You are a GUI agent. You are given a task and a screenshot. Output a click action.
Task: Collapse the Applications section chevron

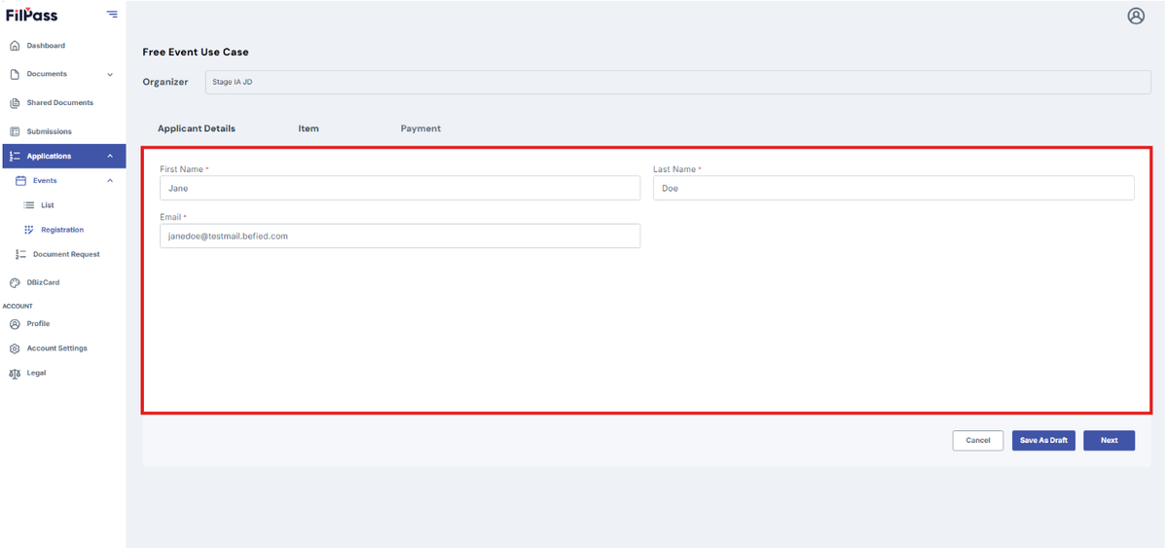click(110, 156)
